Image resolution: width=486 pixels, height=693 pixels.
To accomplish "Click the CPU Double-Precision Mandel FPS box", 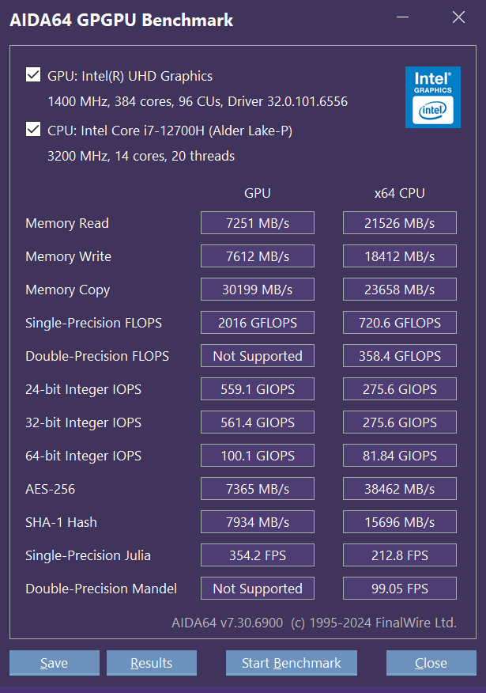I will (399, 589).
